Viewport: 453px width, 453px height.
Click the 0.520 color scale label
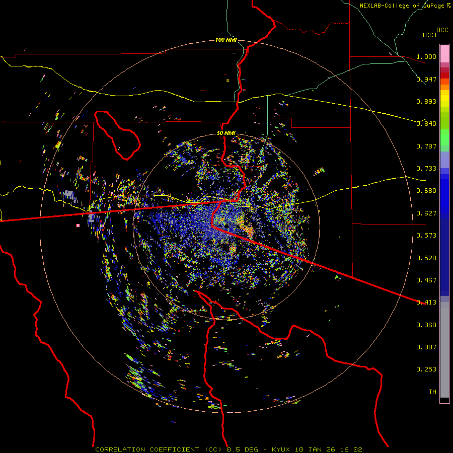point(426,258)
